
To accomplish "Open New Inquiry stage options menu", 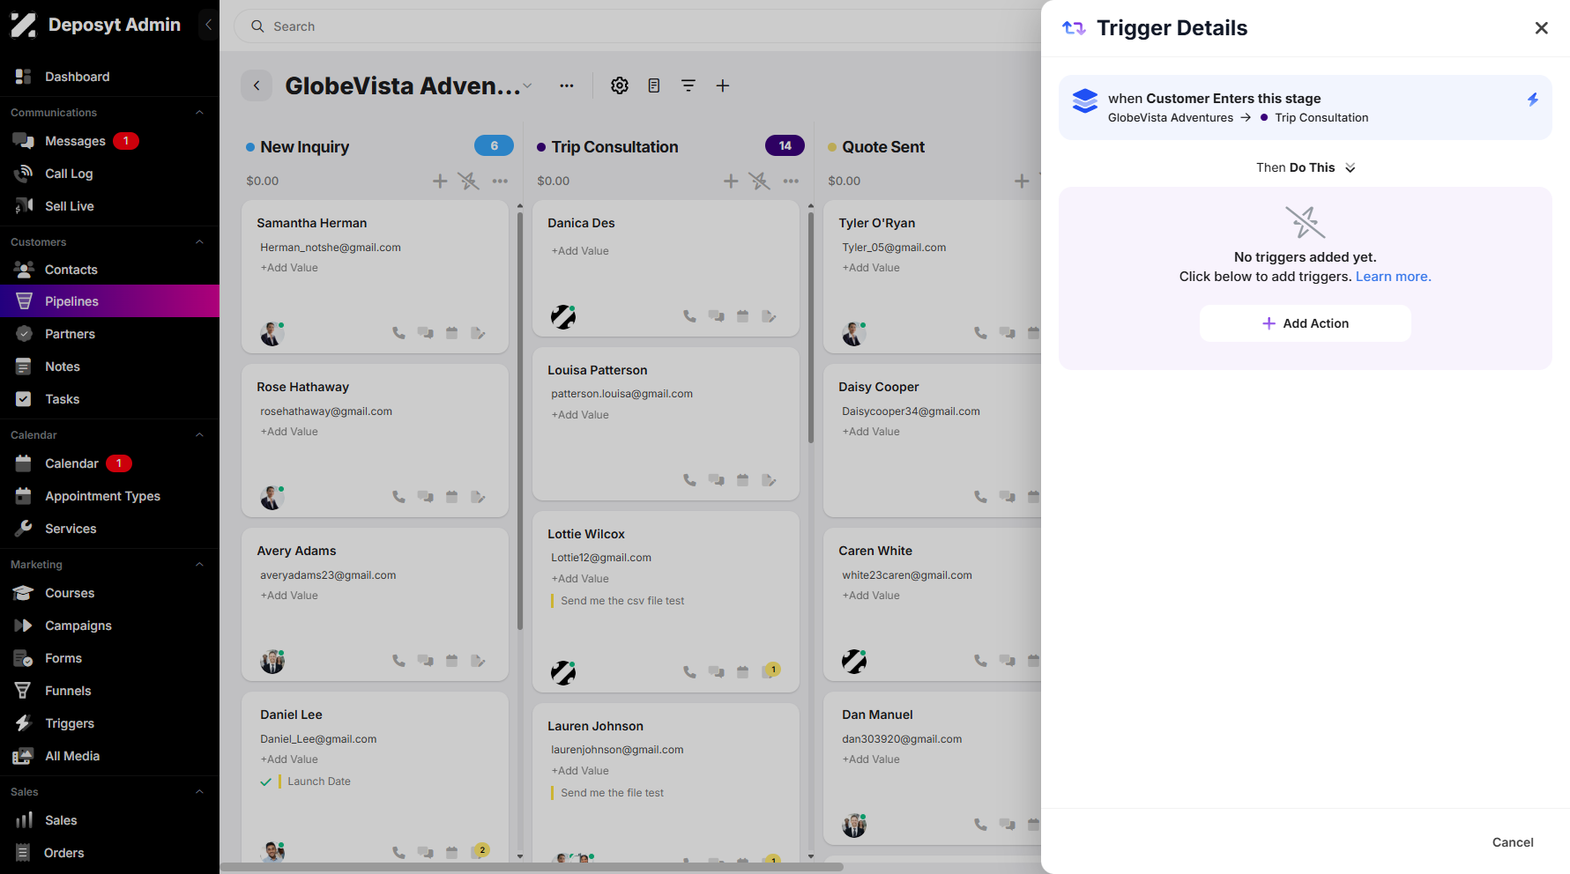I will pos(500,181).
